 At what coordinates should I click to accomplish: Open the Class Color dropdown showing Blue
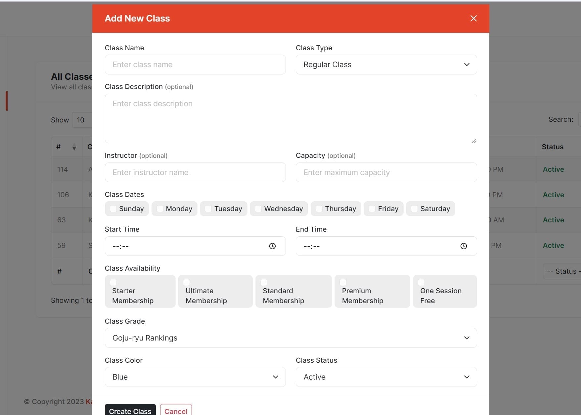coord(195,377)
